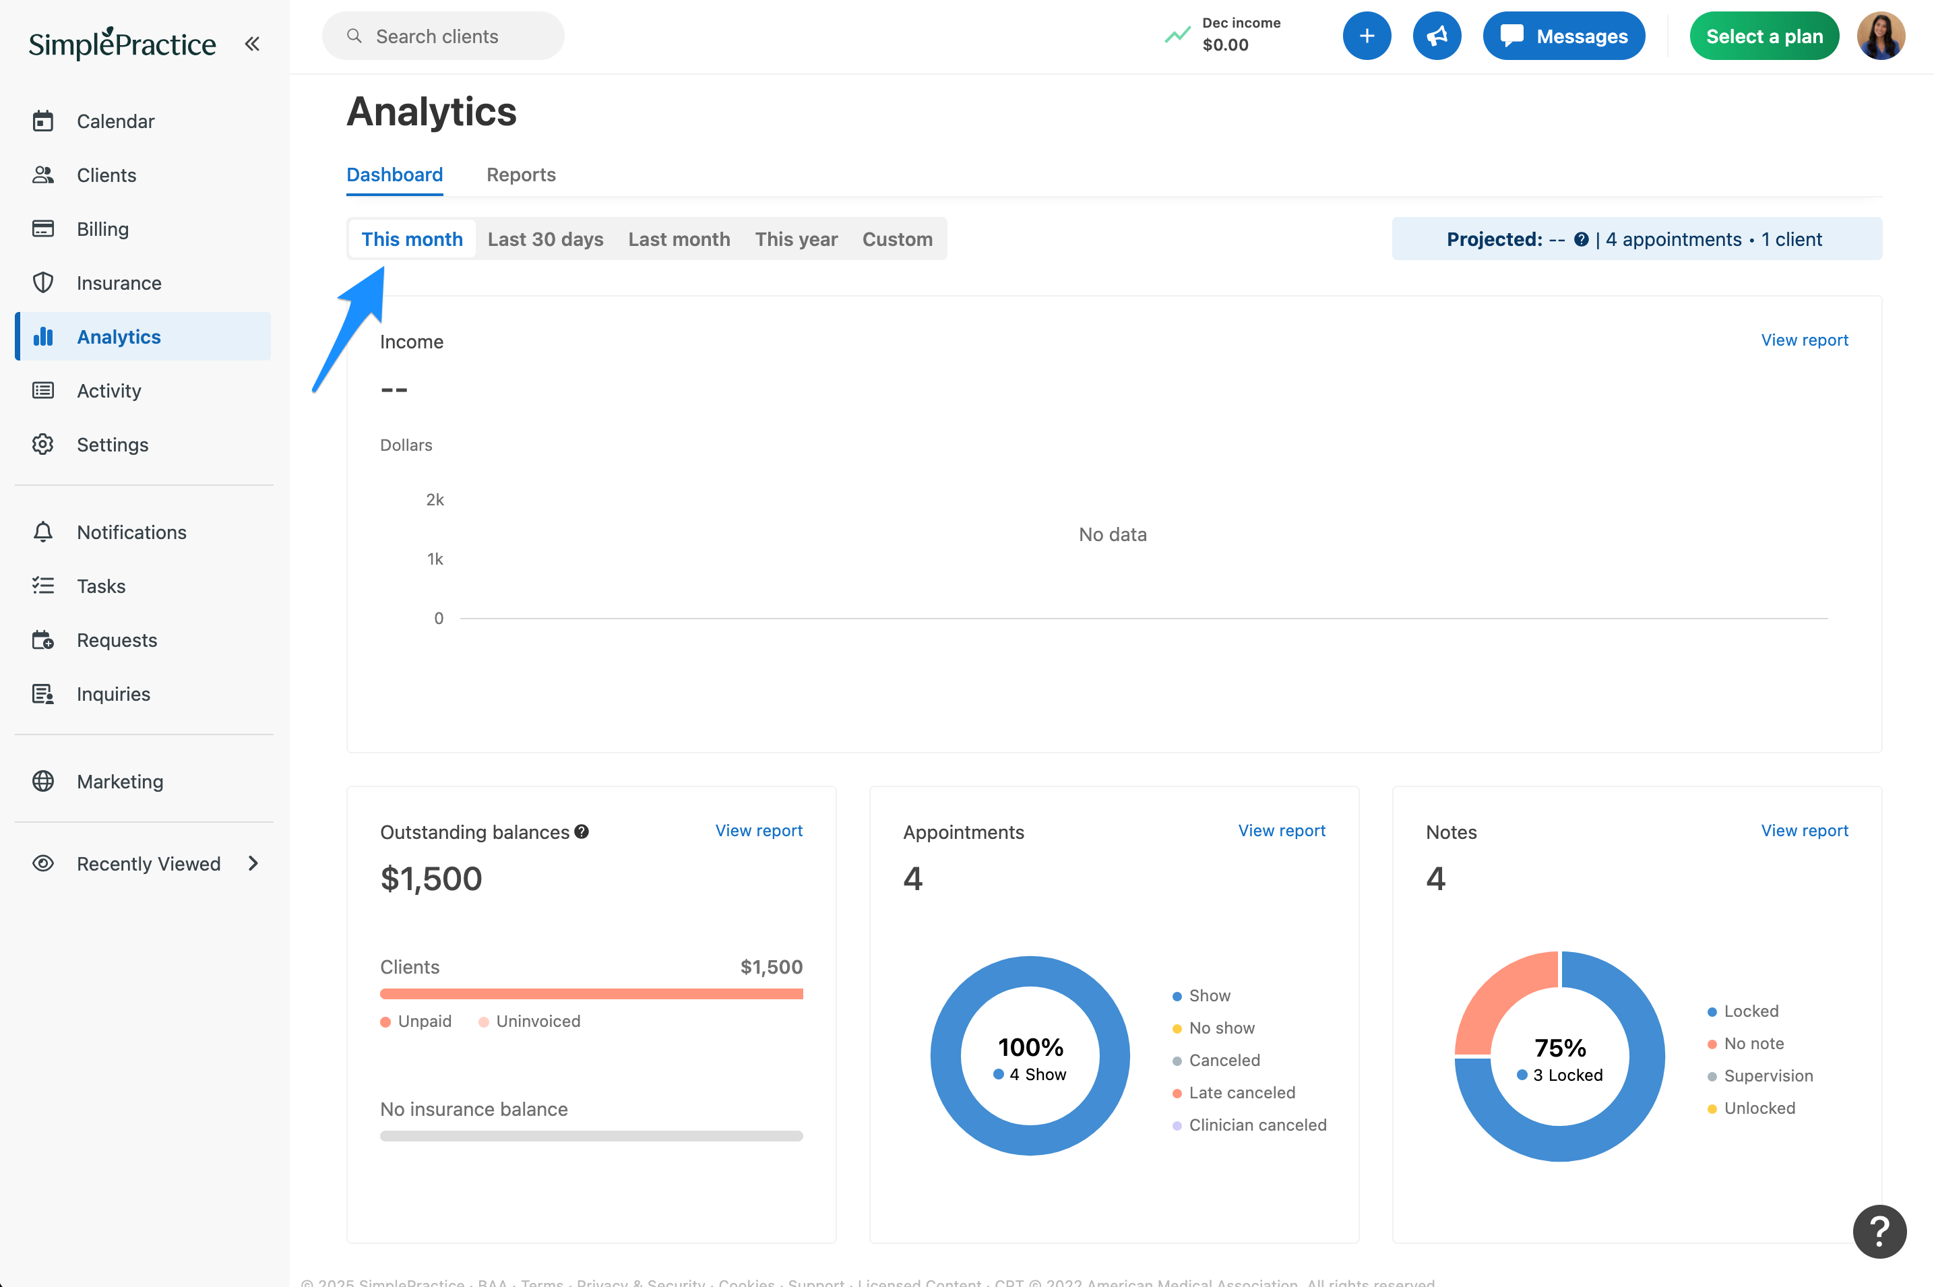Click inside the Search clients field
The width and height of the screenshot is (1934, 1287).
point(443,35)
